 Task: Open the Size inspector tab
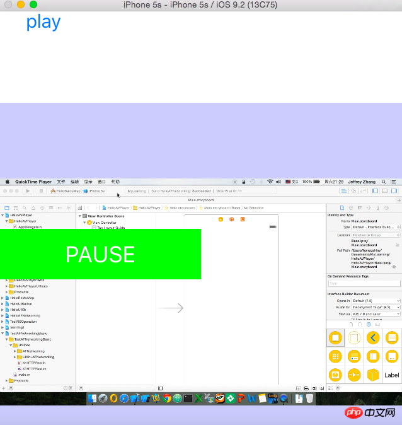(x=377, y=208)
